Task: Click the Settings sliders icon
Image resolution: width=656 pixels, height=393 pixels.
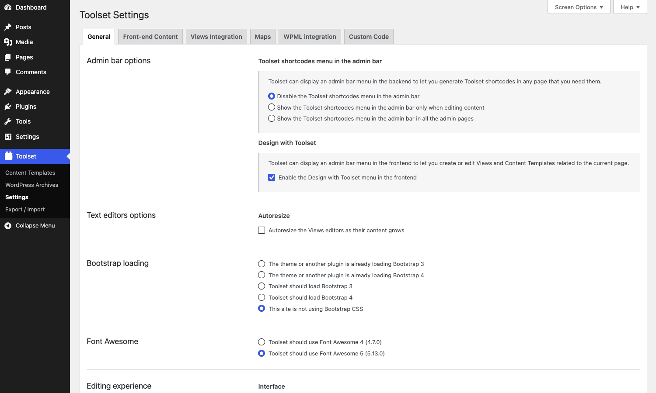Action: coord(8,137)
